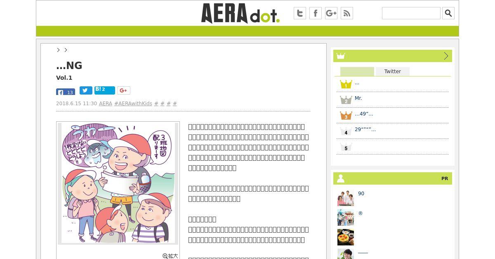
Task: Open the #AERAwithKids tag link
Action: (x=133, y=104)
